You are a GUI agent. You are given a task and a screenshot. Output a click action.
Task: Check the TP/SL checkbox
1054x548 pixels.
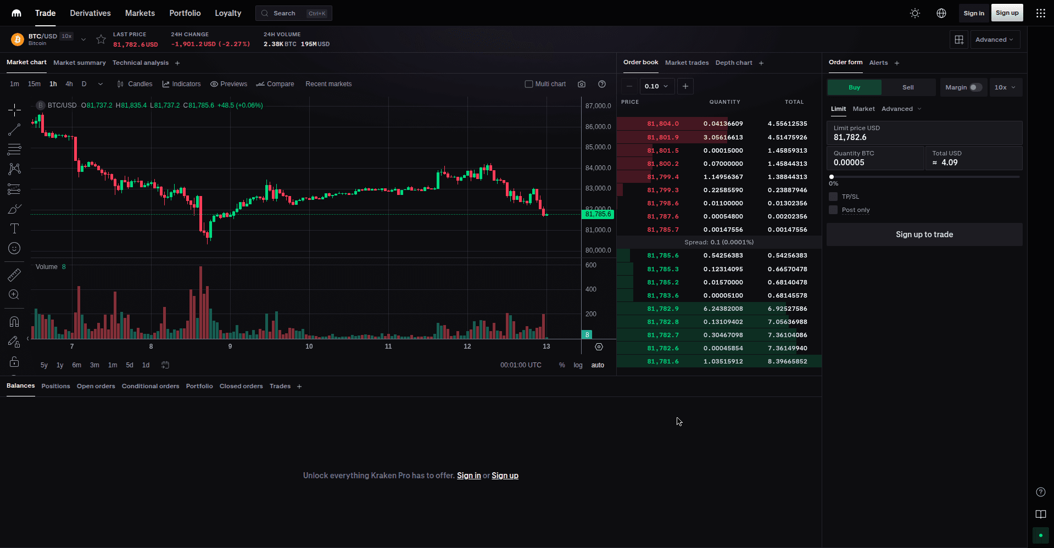(833, 197)
